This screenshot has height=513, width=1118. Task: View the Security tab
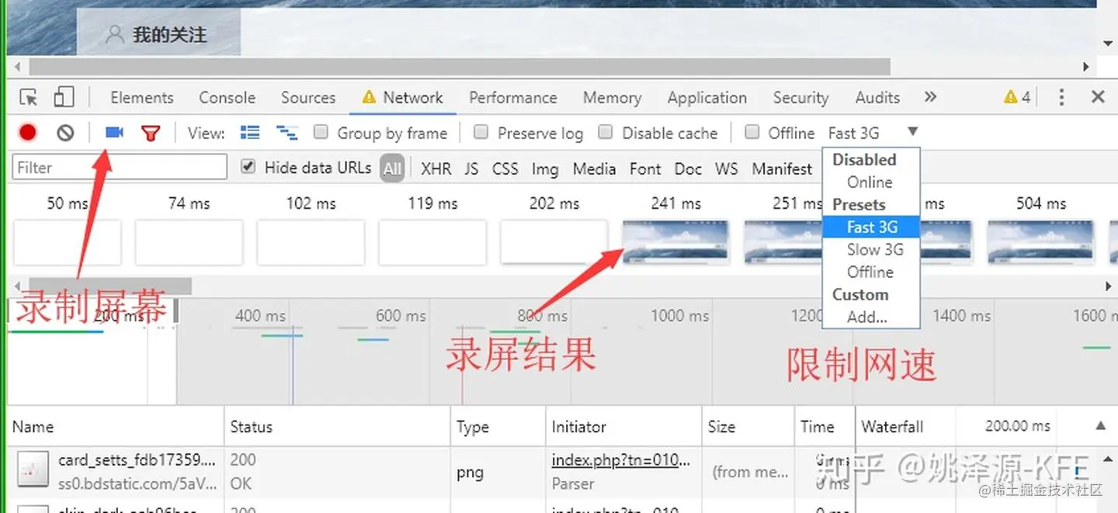pos(800,98)
